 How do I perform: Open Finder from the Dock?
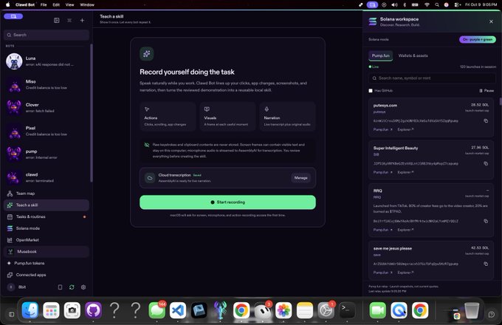pyautogui.click(x=30, y=310)
